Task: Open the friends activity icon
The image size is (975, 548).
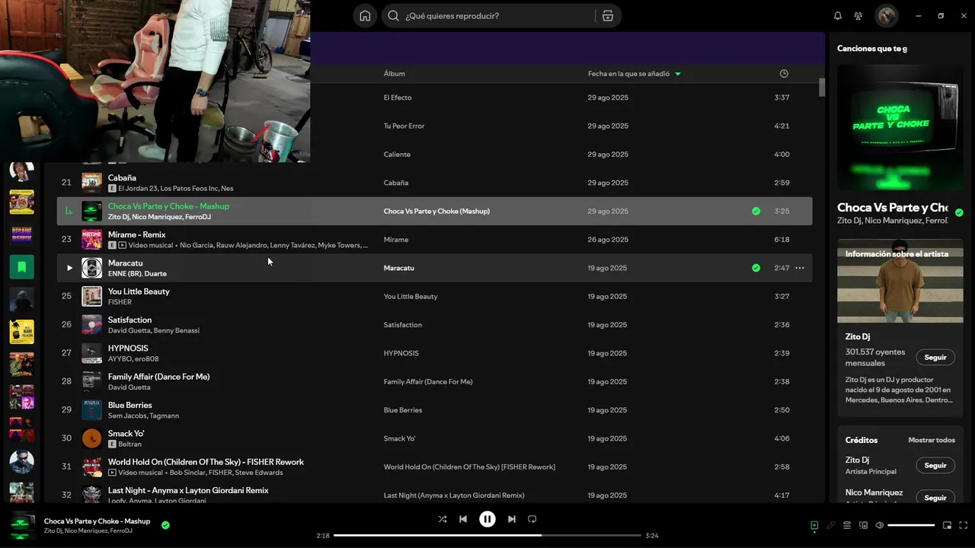Action: pyautogui.click(x=858, y=16)
